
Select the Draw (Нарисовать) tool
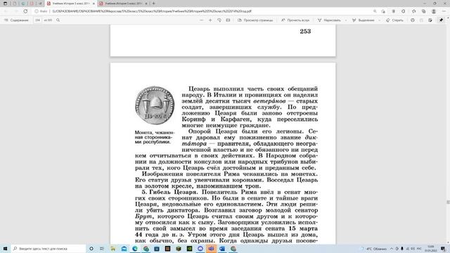[329, 20]
